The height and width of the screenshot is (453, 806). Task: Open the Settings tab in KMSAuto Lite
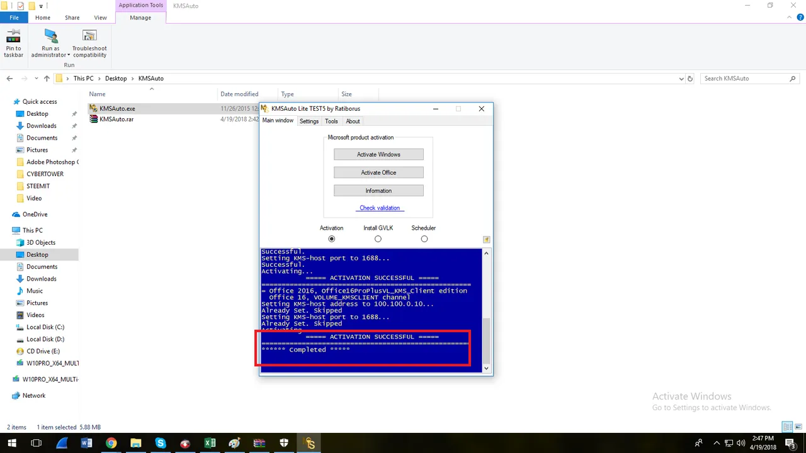[x=309, y=121]
